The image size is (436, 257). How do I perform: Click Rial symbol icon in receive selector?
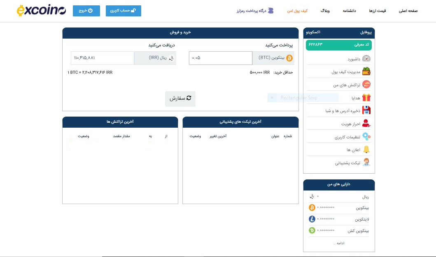click(x=171, y=58)
